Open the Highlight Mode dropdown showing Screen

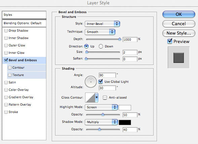[x=101, y=107]
